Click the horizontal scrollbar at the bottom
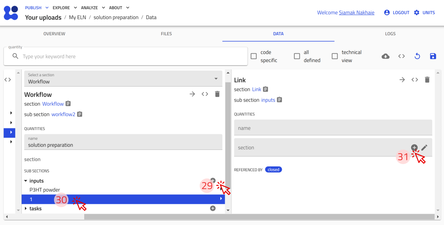This screenshot has height=225, width=444. 259,217
